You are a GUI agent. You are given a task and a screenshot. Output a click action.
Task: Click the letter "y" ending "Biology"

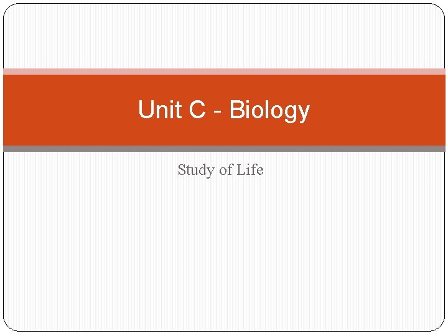[304, 114]
